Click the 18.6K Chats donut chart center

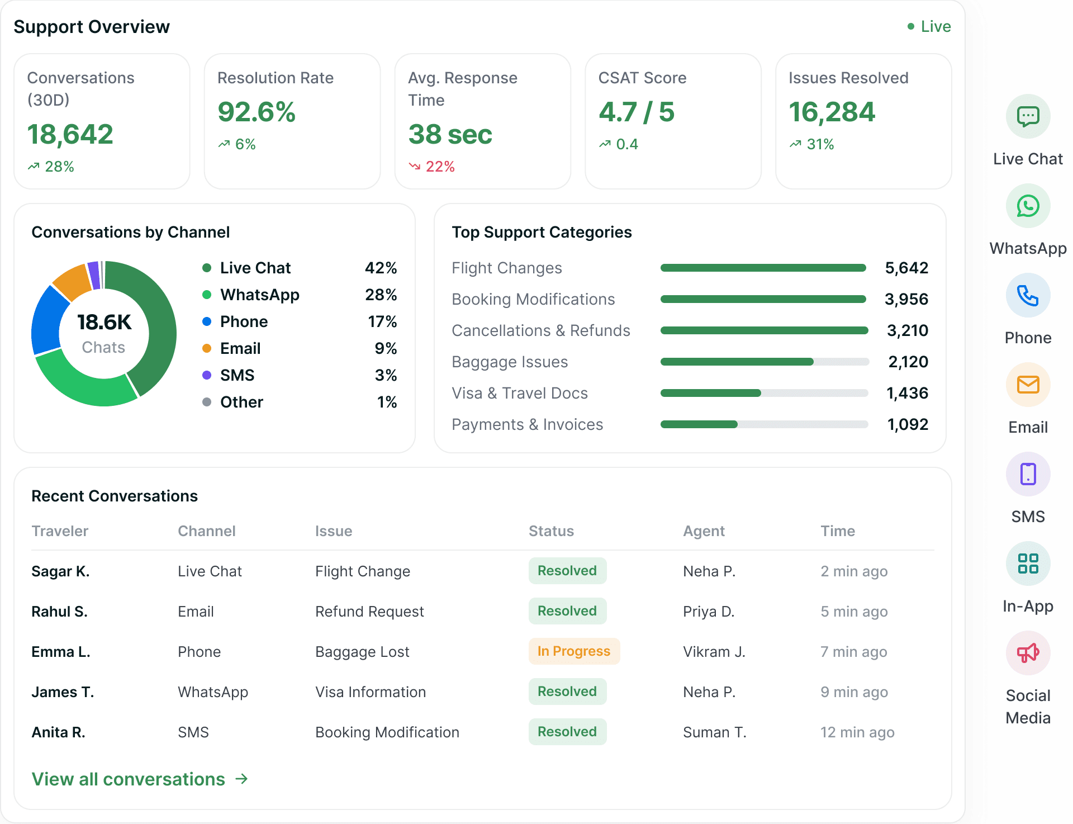(x=104, y=334)
